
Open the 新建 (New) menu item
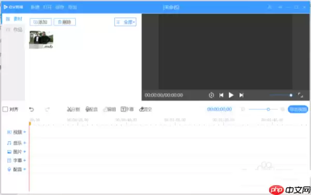tap(35, 7)
